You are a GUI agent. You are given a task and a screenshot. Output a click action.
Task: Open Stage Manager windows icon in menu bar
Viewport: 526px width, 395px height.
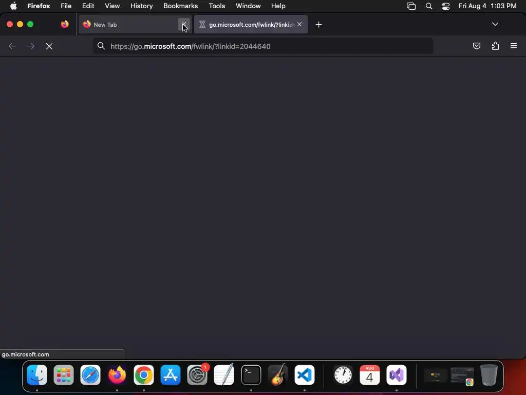[x=411, y=6]
